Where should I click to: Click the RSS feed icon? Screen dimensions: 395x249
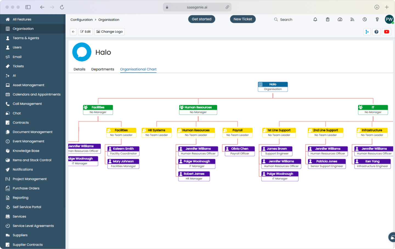coord(352,19)
